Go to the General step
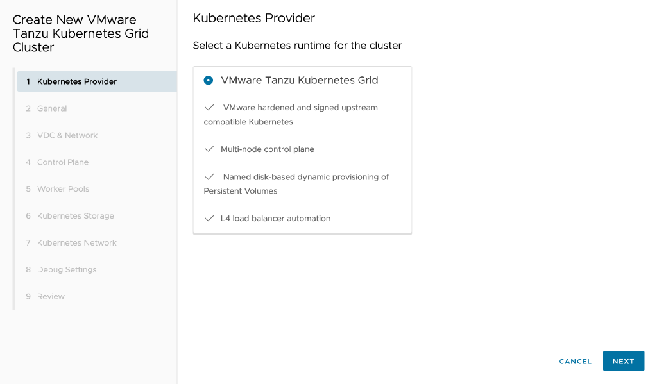The image size is (657, 384). [52, 108]
